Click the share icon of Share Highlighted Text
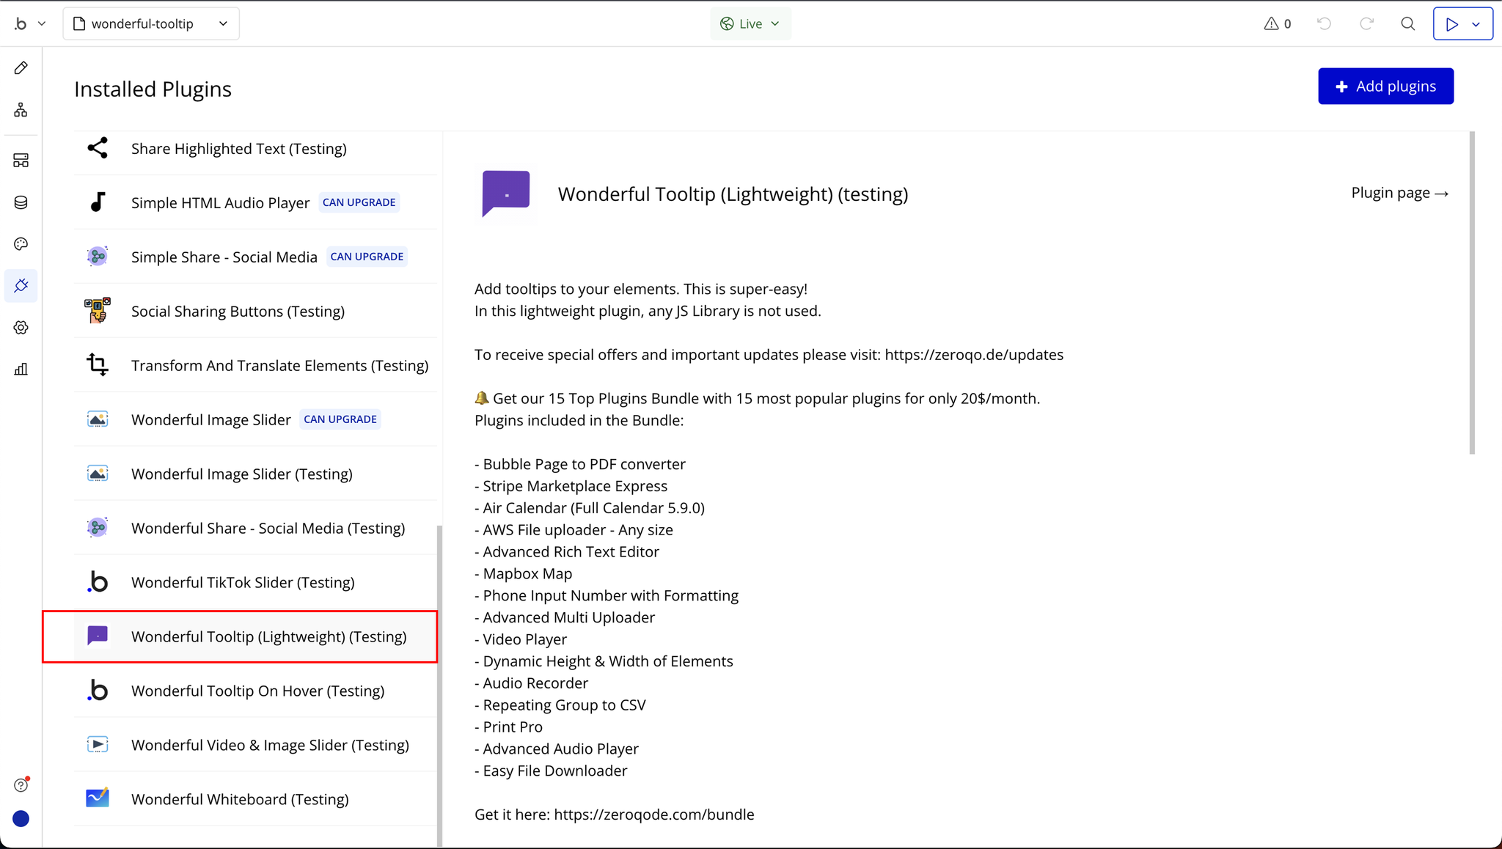 98,148
